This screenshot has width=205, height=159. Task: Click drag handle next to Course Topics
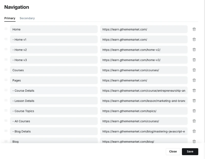tap(6, 111)
